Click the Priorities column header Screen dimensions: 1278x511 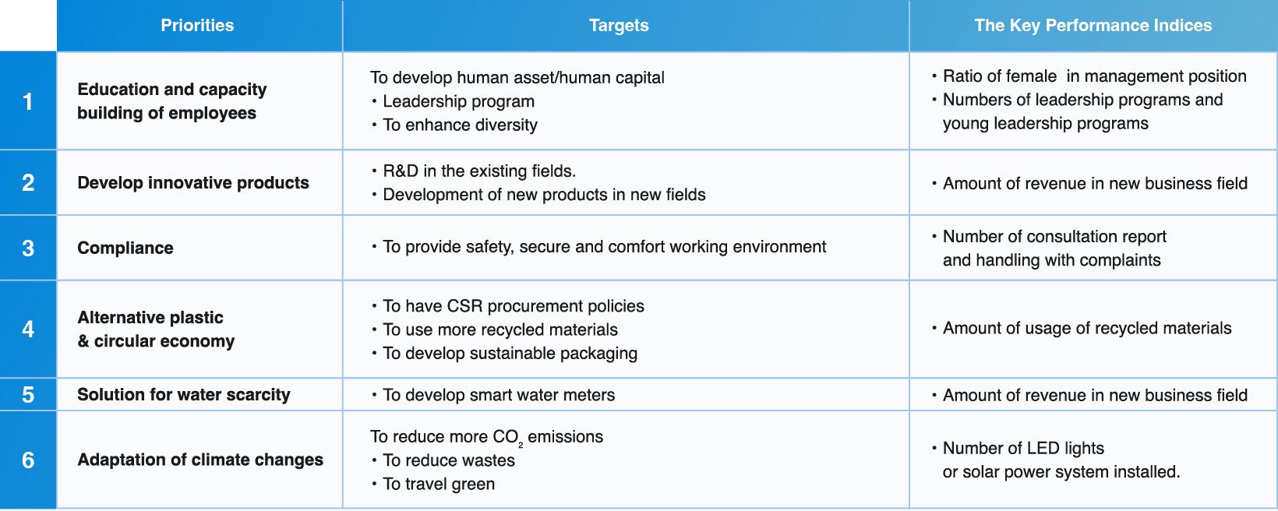click(197, 26)
